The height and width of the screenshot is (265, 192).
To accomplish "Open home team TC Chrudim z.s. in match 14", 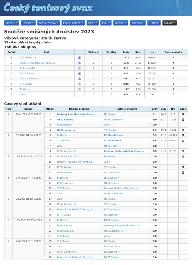I will coord(65,183).
